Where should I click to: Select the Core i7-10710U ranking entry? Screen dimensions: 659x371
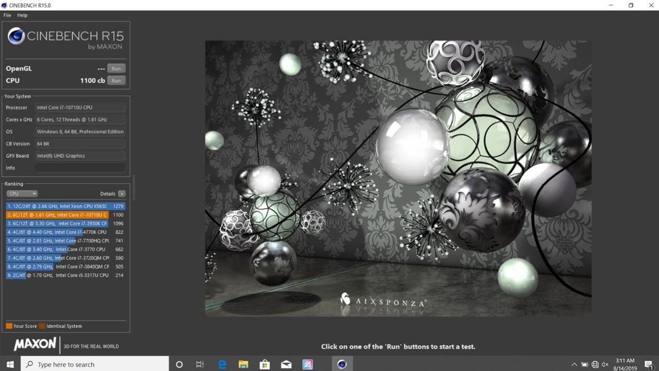click(x=66, y=215)
